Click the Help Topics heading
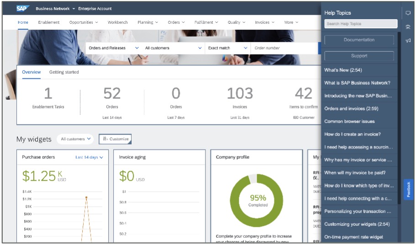Screen dimensions: 417x245 [338, 13]
